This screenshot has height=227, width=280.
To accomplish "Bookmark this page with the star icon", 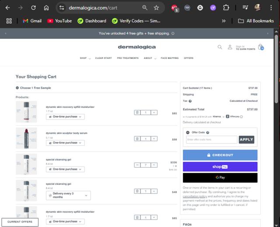I will point(157,8).
